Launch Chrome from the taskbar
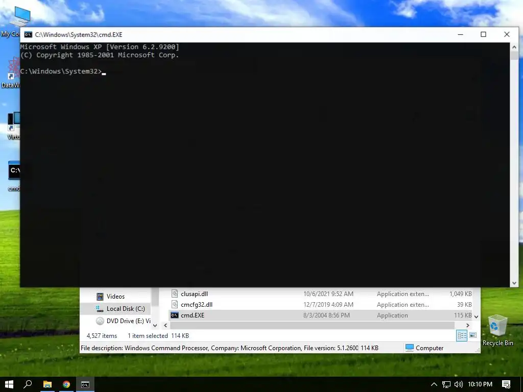The height and width of the screenshot is (392, 523). tap(66, 384)
